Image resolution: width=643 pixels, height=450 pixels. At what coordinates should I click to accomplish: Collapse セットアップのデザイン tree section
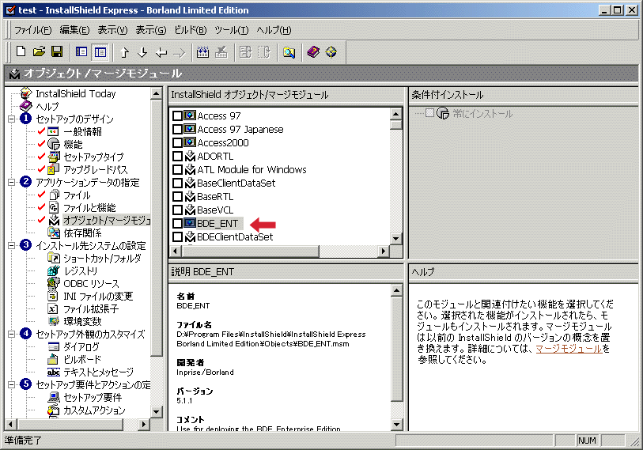(x=12, y=119)
